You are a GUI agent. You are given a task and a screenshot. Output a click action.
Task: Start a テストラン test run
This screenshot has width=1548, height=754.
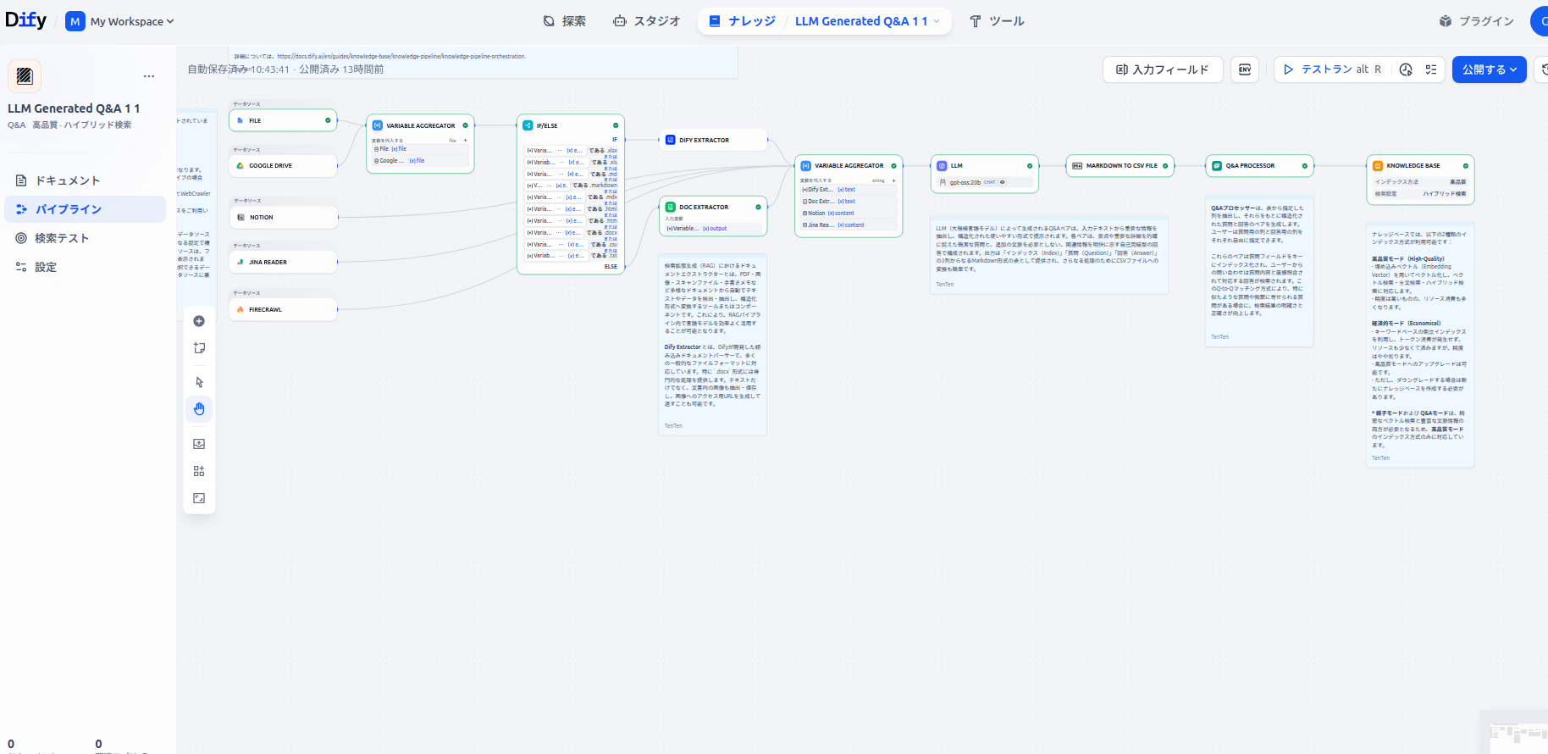tap(1334, 69)
